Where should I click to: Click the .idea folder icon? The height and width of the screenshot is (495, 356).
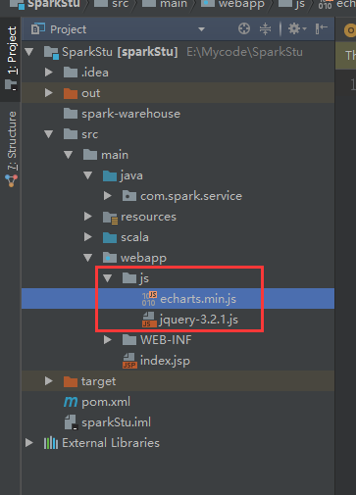(x=71, y=73)
